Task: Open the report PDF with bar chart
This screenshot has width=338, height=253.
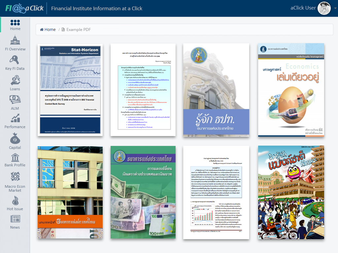Action: 216,192
